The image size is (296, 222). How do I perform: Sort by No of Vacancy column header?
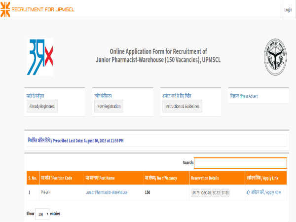tap(161, 178)
